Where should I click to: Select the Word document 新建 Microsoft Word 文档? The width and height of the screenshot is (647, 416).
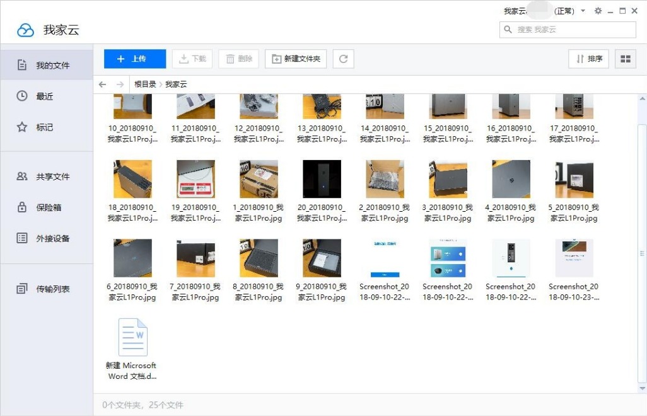(132, 337)
